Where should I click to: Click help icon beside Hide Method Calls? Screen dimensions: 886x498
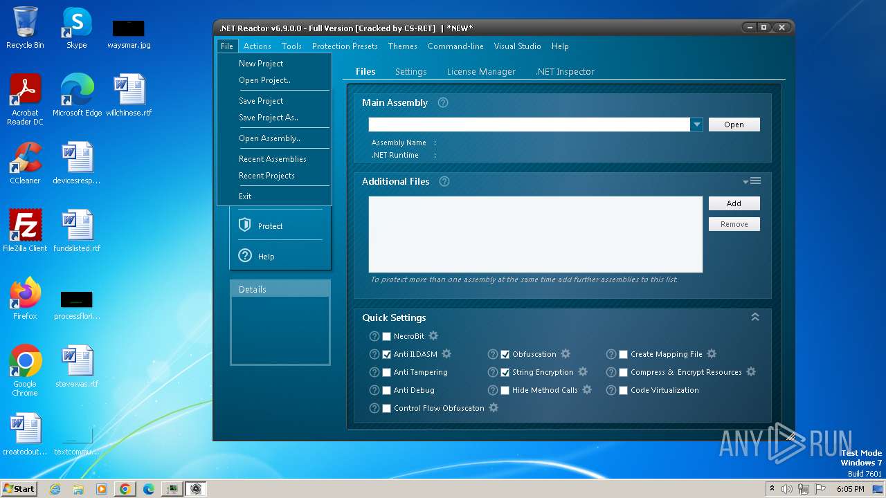click(x=493, y=390)
